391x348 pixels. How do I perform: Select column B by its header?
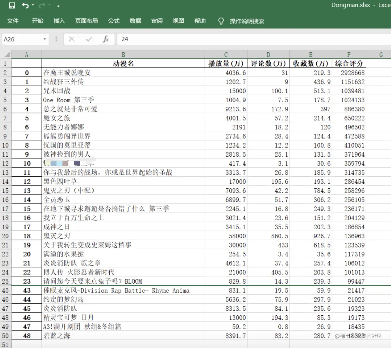point(123,55)
